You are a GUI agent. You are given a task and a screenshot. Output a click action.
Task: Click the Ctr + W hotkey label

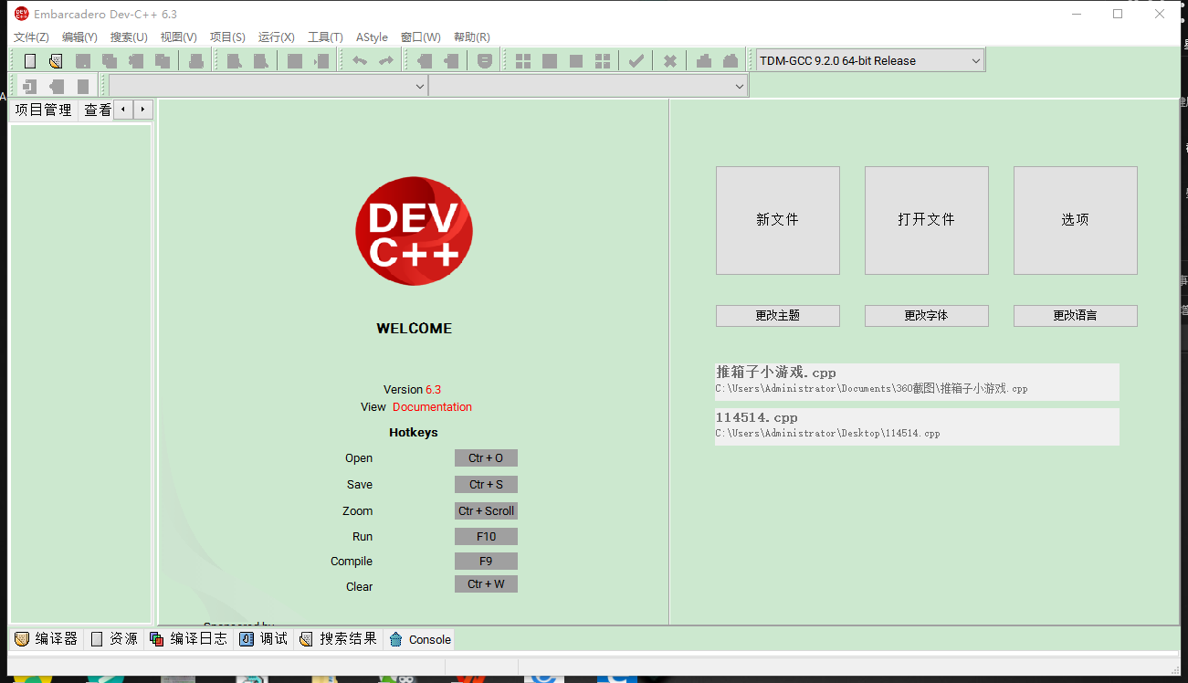486,584
